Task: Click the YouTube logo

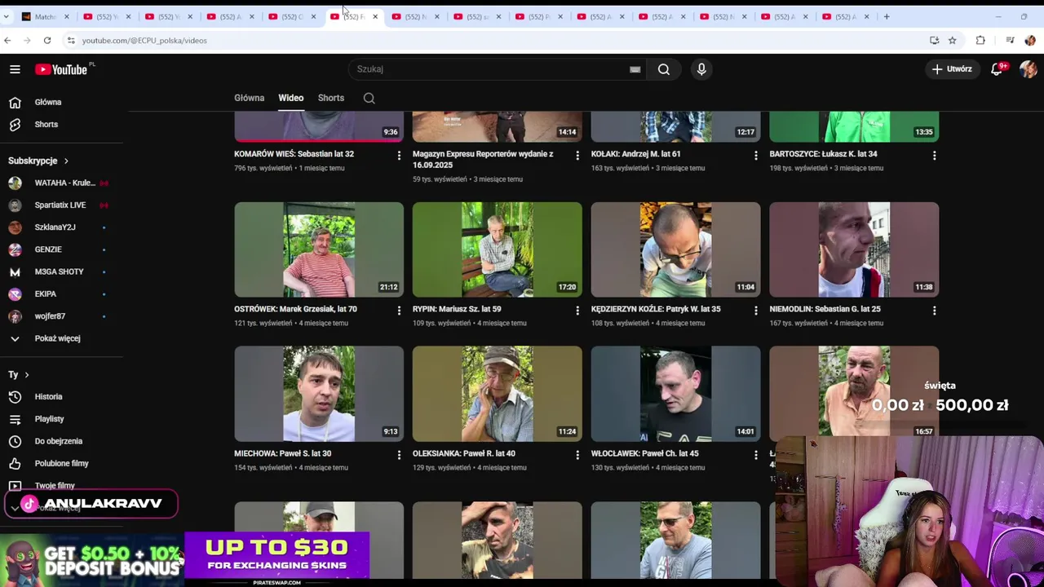Action: pos(62,69)
